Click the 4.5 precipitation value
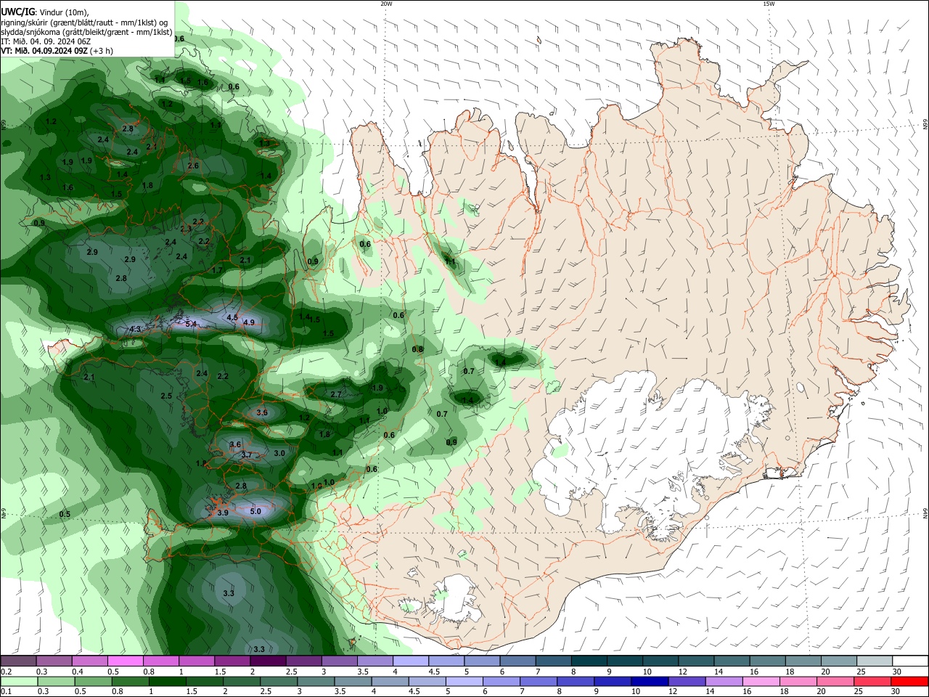 (x=232, y=317)
